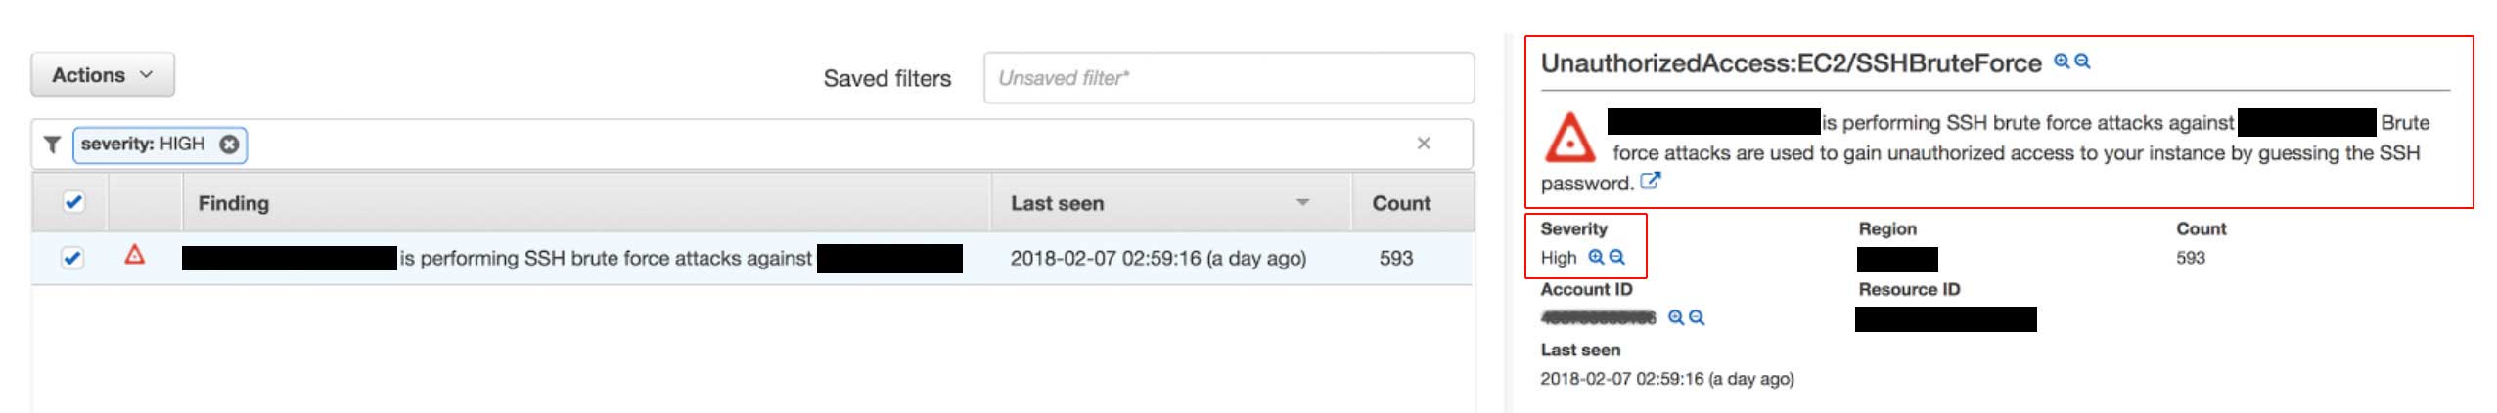This screenshot has height=413, width=2497.
Task: Open the SSH brute force finding row
Action: pyautogui.click(x=605, y=259)
